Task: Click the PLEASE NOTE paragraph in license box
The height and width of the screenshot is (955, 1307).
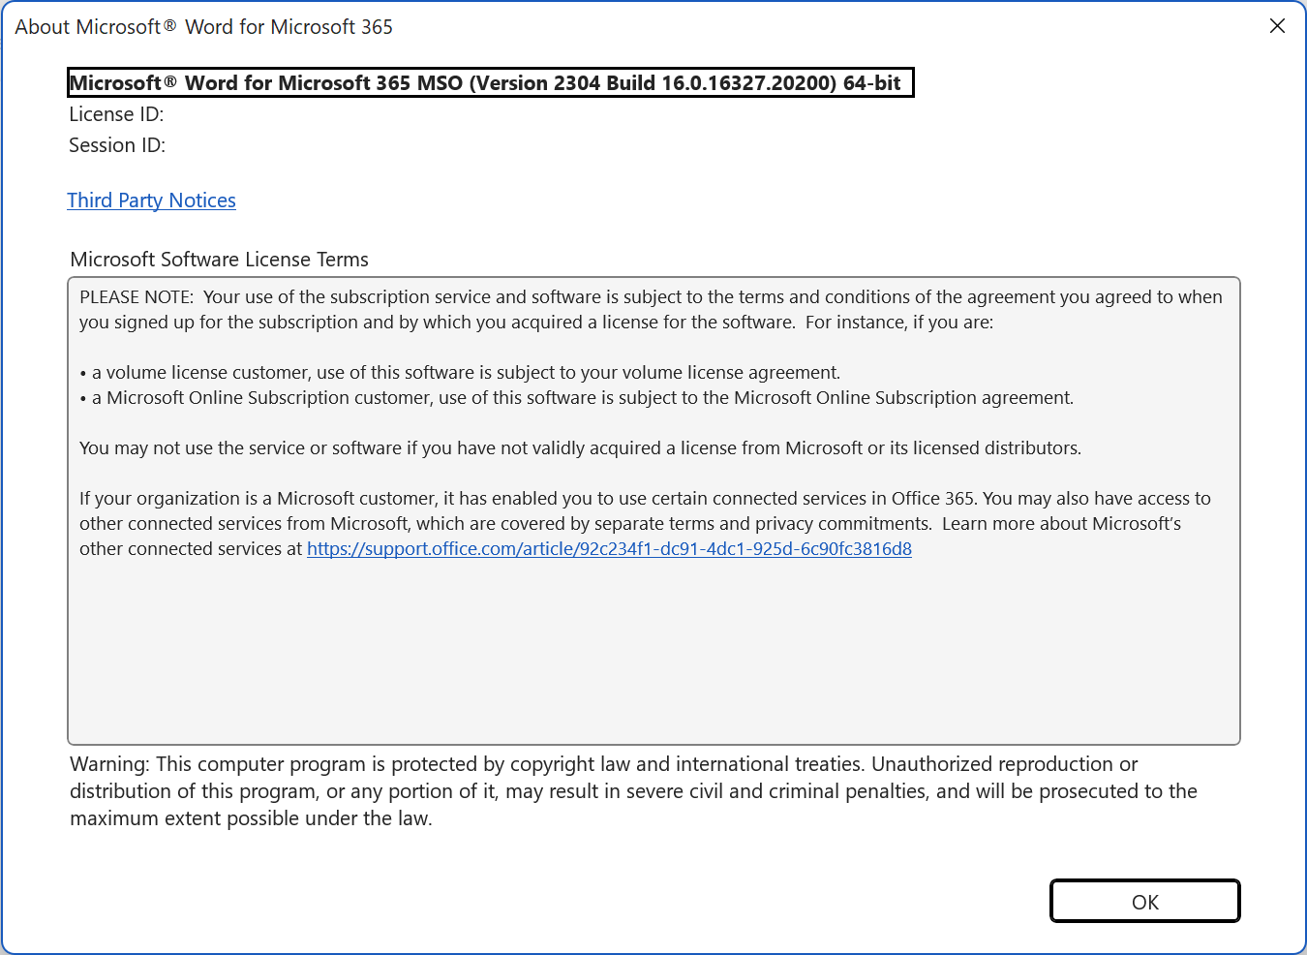Action: pyautogui.click(x=651, y=310)
